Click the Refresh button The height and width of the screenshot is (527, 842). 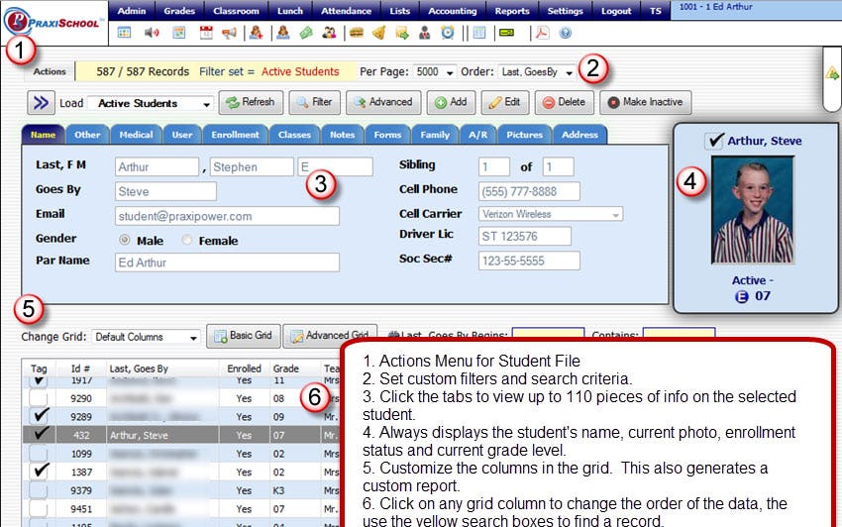(x=251, y=102)
